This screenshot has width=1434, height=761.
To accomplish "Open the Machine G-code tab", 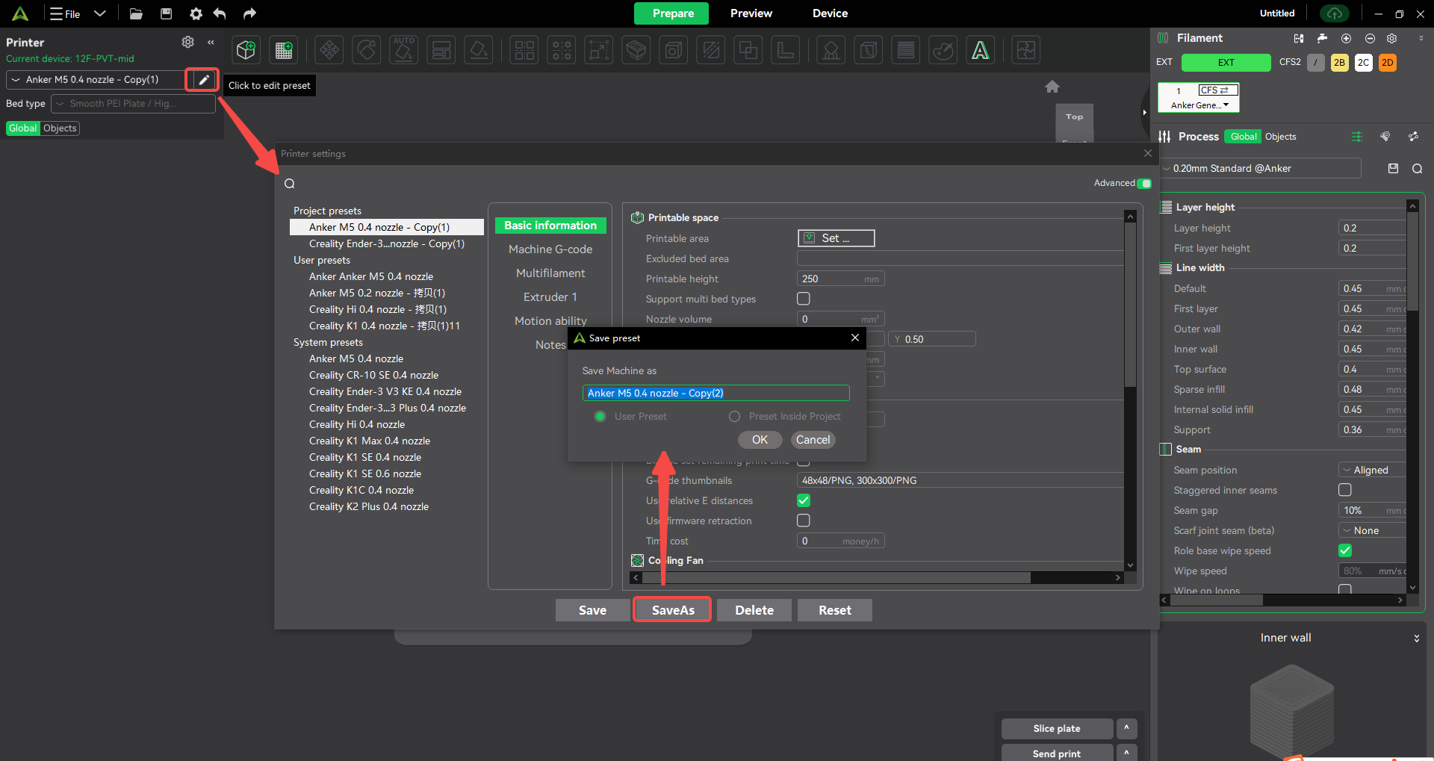I will pyautogui.click(x=550, y=249).
